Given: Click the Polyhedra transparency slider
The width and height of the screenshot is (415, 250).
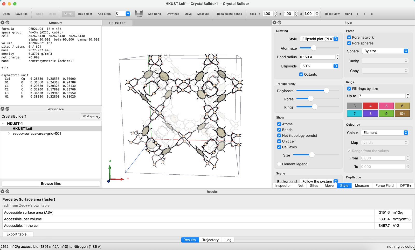Looking at the screenshot, I should [x=318, y=90].
